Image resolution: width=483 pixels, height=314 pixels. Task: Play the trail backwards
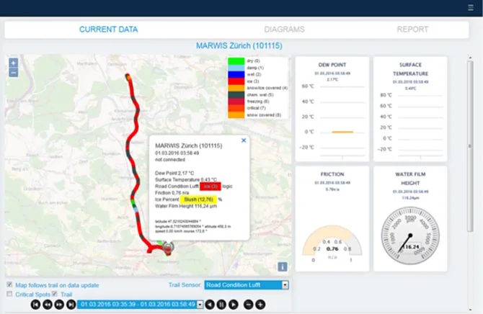210,305
